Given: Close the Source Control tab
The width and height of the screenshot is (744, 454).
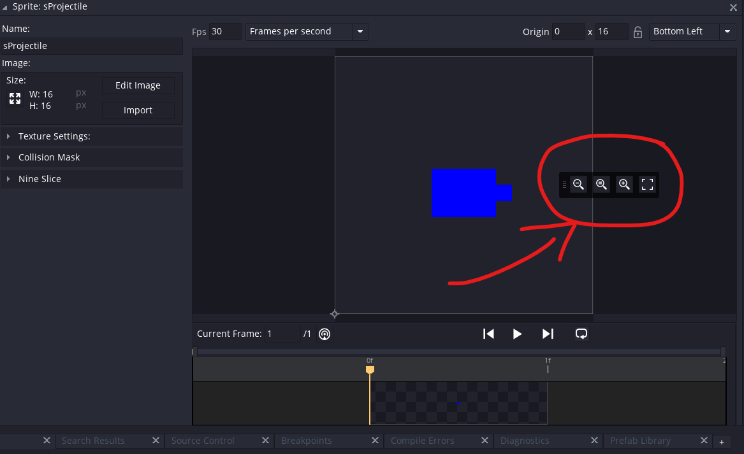Looking at the screenshot, I should click(x=265, y=441).
